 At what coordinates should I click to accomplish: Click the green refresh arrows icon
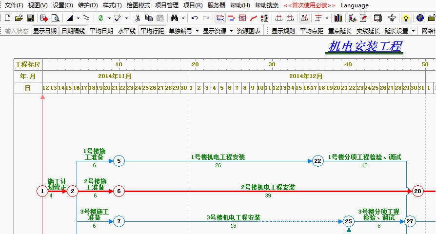100,19
